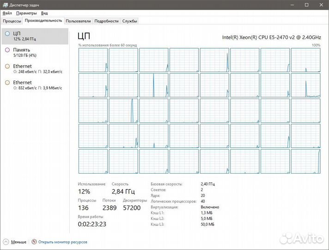
Task: Minimize the Диспетчер задач window
Action: coord(292,5)
